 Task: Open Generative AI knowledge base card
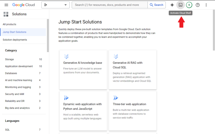83,70
